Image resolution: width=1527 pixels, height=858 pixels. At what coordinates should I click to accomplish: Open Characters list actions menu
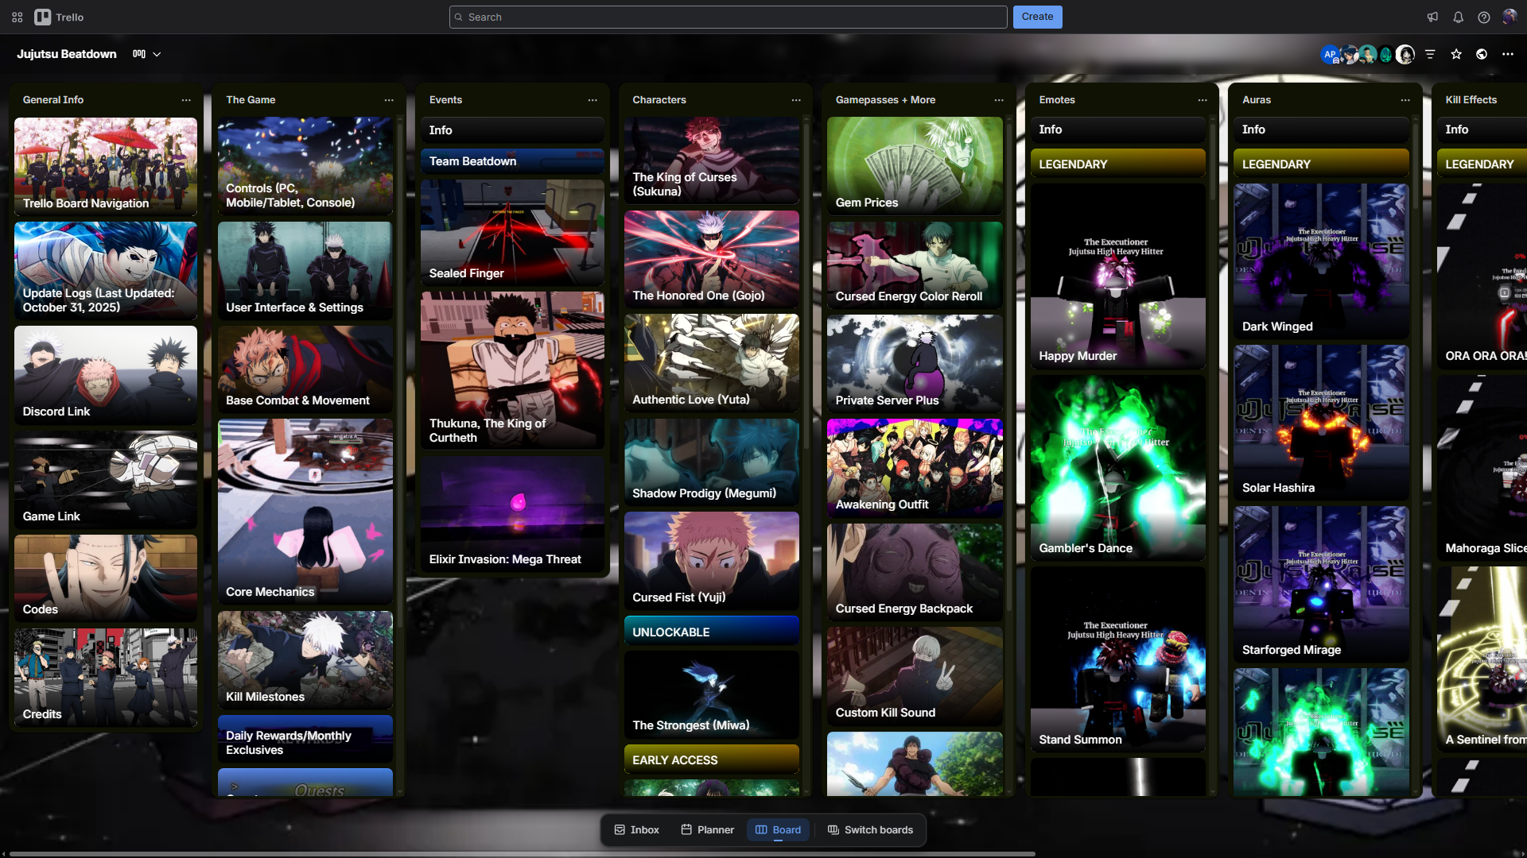pos(795,100)
